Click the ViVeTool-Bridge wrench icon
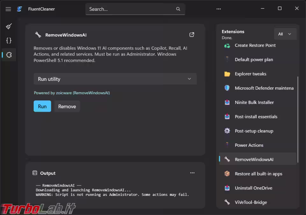 tap(227, 202)
